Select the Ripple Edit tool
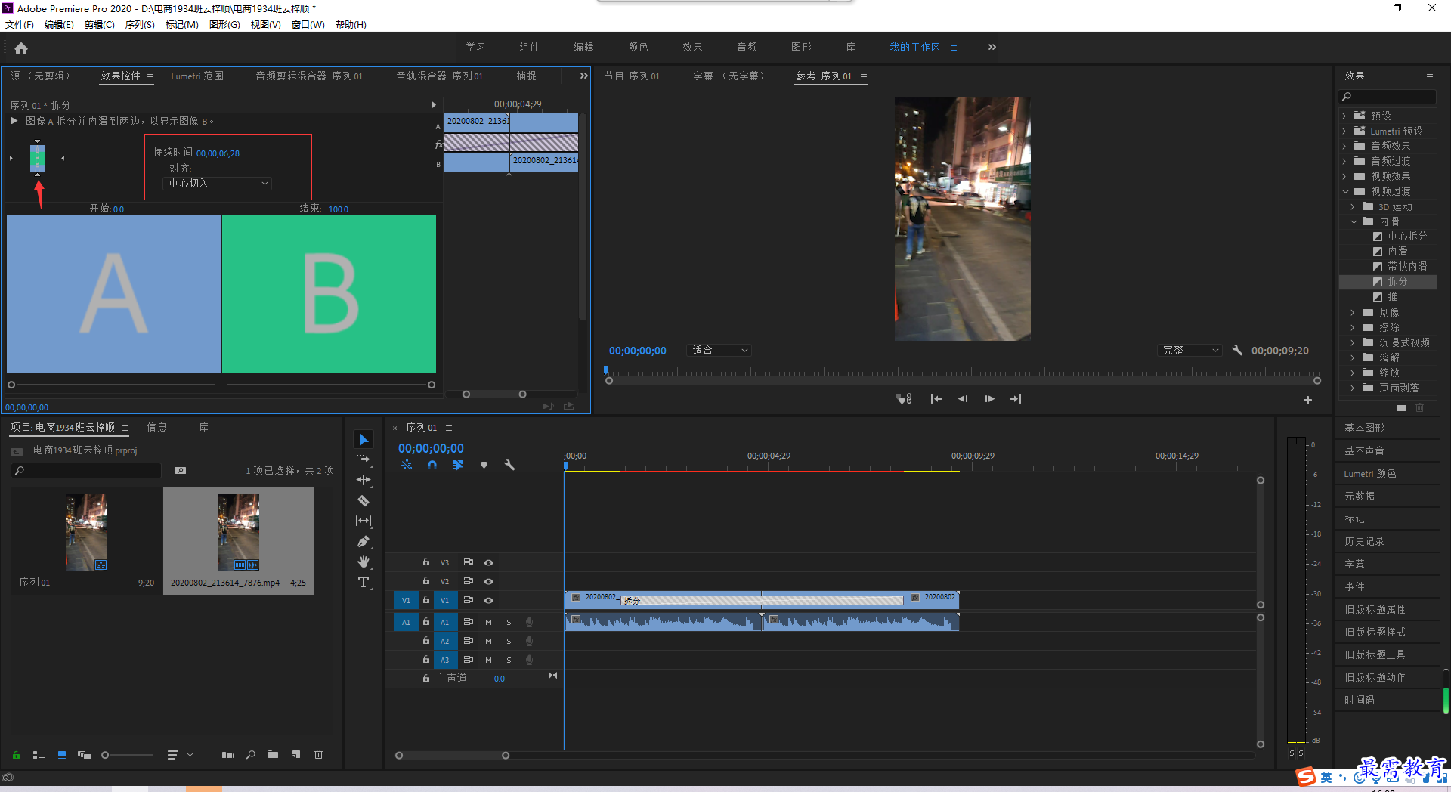The width and height of the screenshot is (1451, 792). tap(364, 480)
